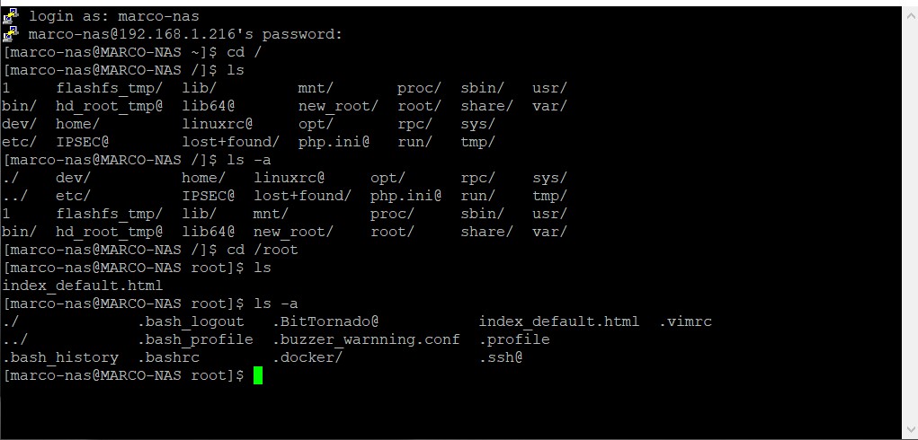Screen dimensions: 918x440
Task: Click the .bash_logout entry
Action: 191,321
